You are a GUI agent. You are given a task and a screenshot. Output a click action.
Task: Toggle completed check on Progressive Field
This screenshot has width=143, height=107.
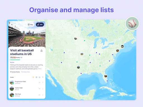[13, 83]
